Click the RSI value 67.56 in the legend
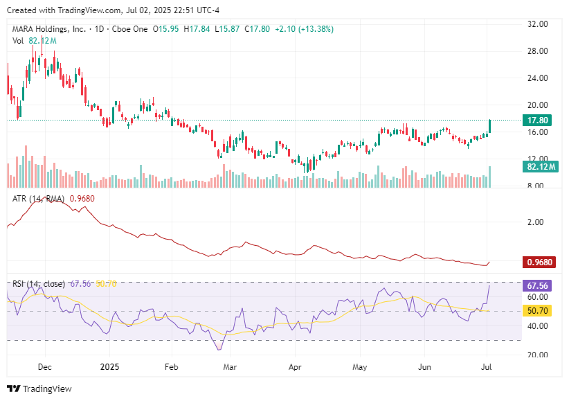Image resolution: width=569 pixels, height=401 pixels. click(80, 284)
